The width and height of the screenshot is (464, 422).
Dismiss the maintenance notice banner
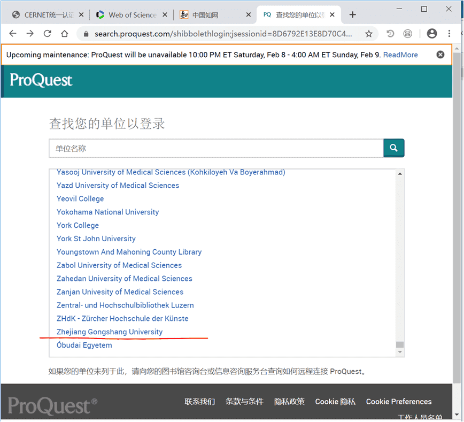point(440,55)
